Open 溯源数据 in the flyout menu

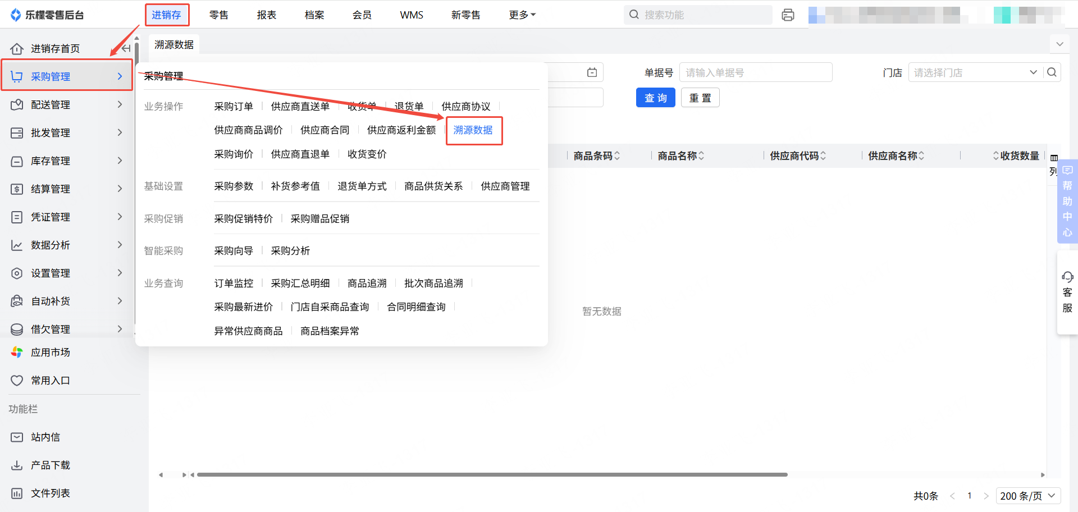[x=473, y=130]
